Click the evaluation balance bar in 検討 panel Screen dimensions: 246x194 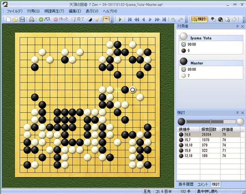(x=211, y=121)
